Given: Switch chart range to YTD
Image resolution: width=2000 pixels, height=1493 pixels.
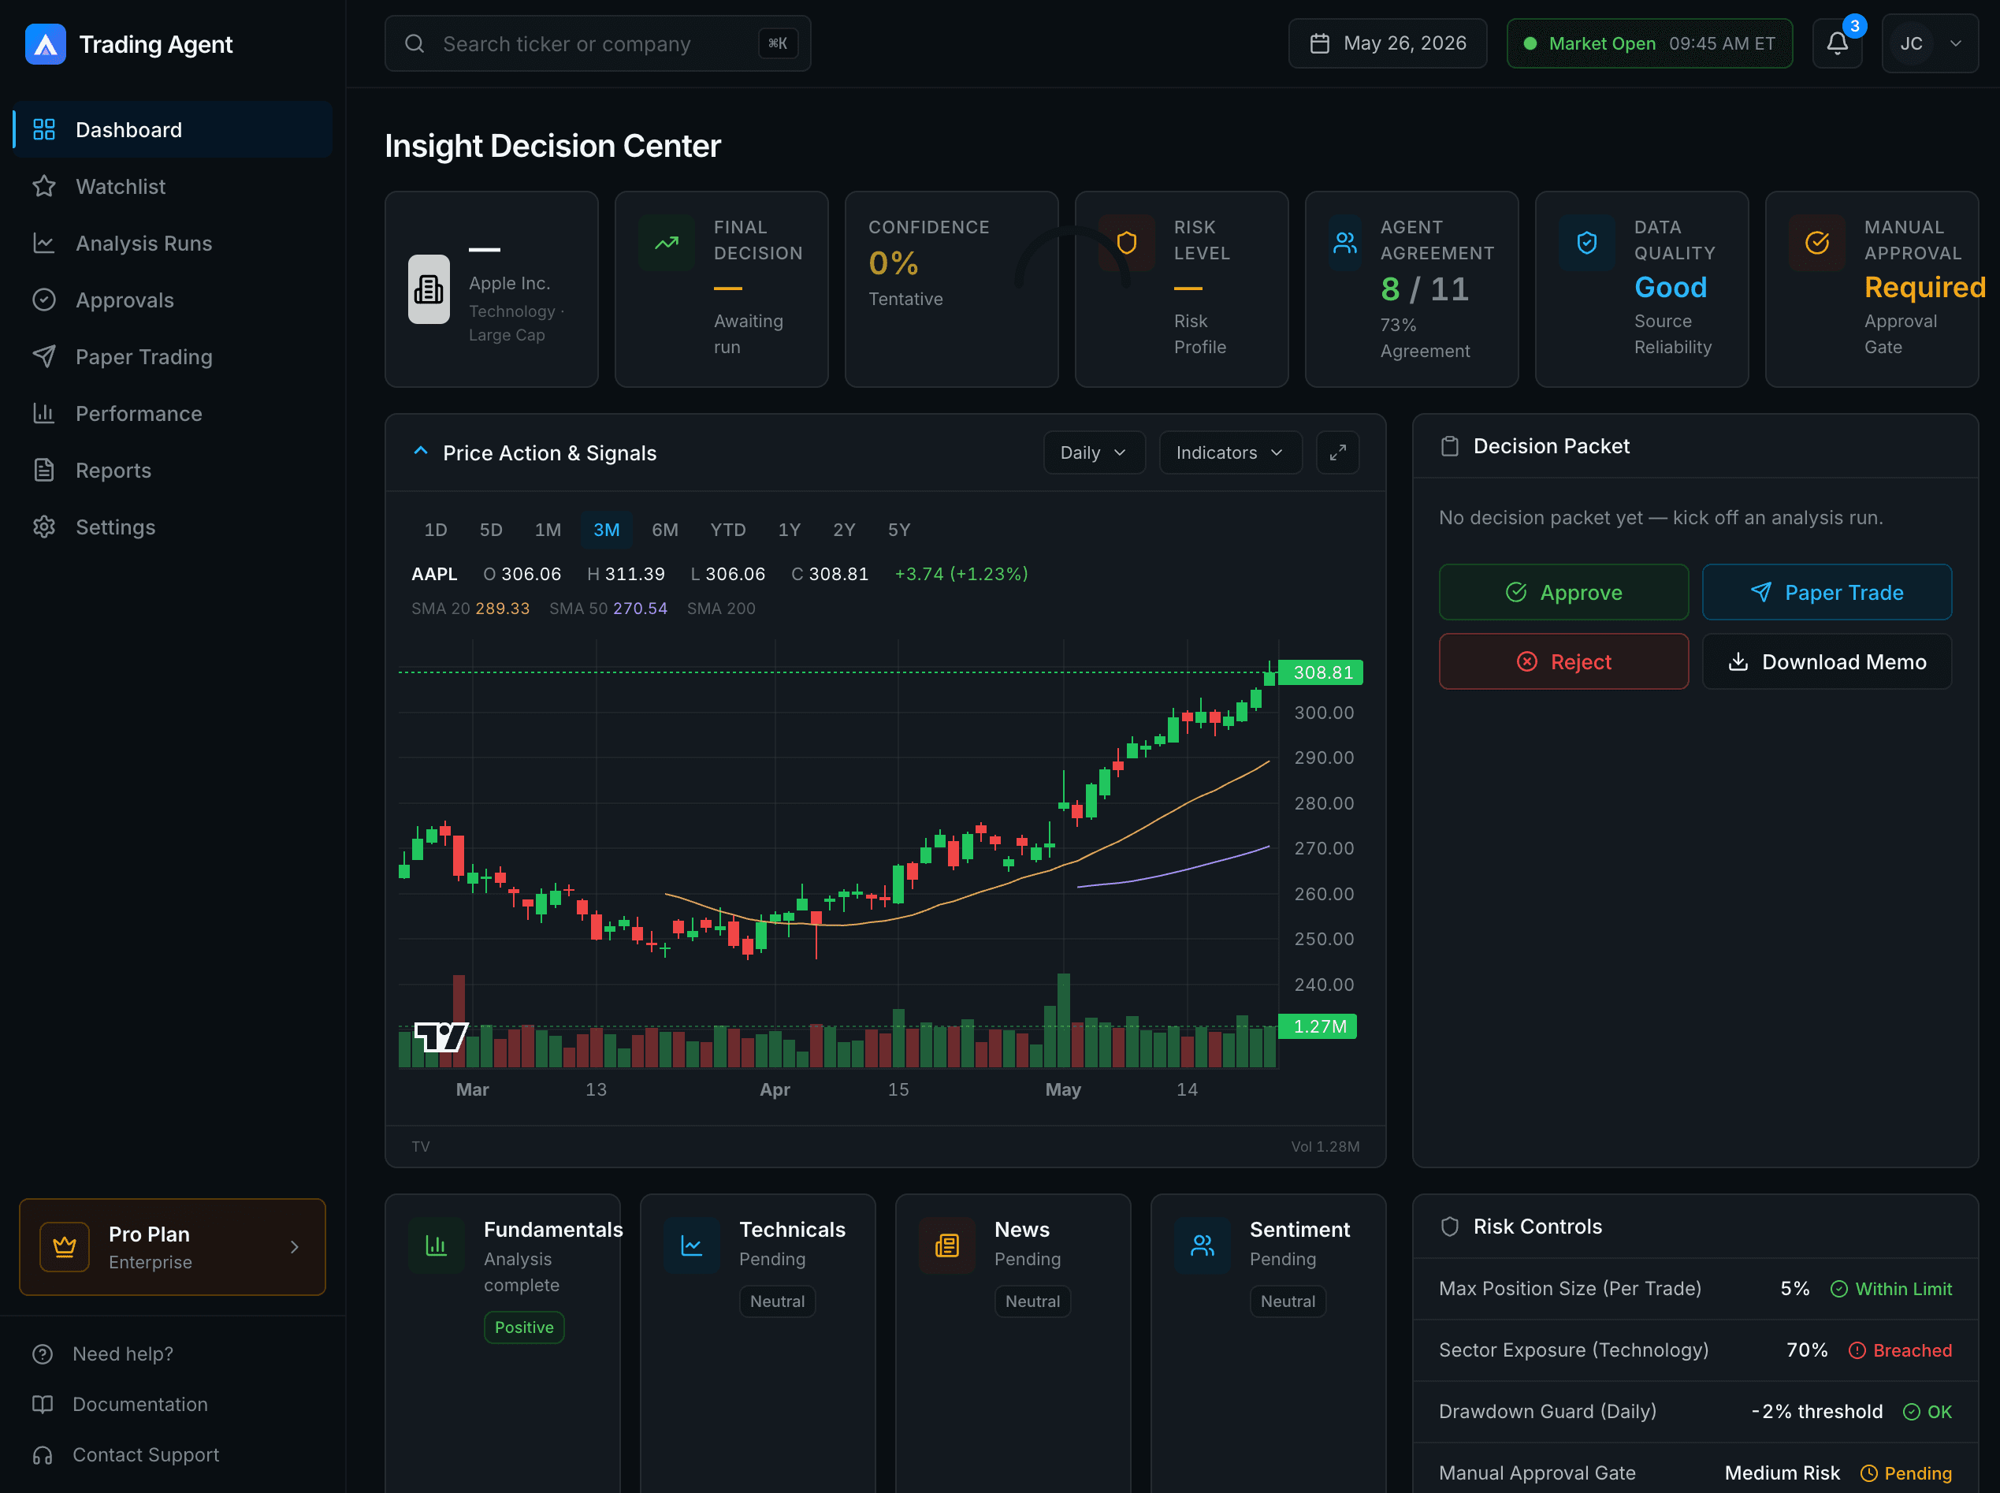Looking at the screenshot, I should tap(727, 530).
